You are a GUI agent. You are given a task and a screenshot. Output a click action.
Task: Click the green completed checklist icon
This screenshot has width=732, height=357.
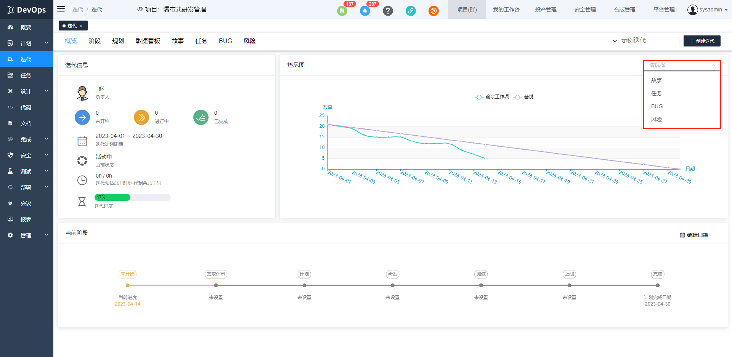[x=201, y=117]
